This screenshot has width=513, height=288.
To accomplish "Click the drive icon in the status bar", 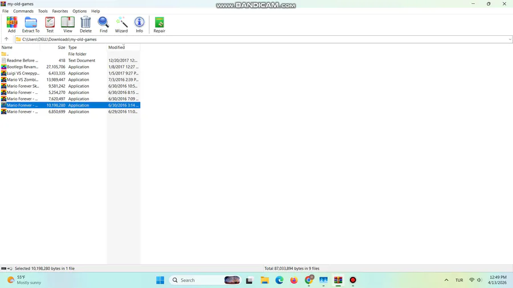I will pos(3,269).
